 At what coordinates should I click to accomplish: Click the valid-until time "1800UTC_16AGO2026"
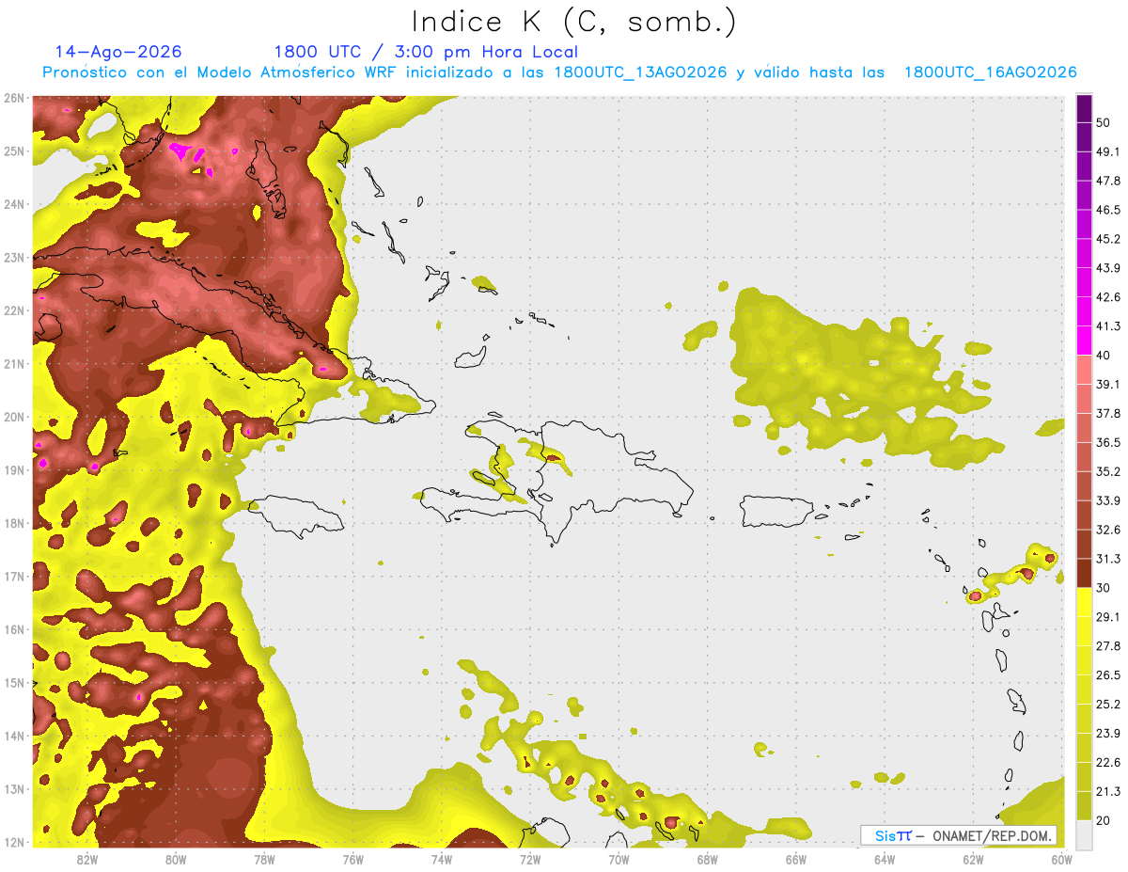990,72
